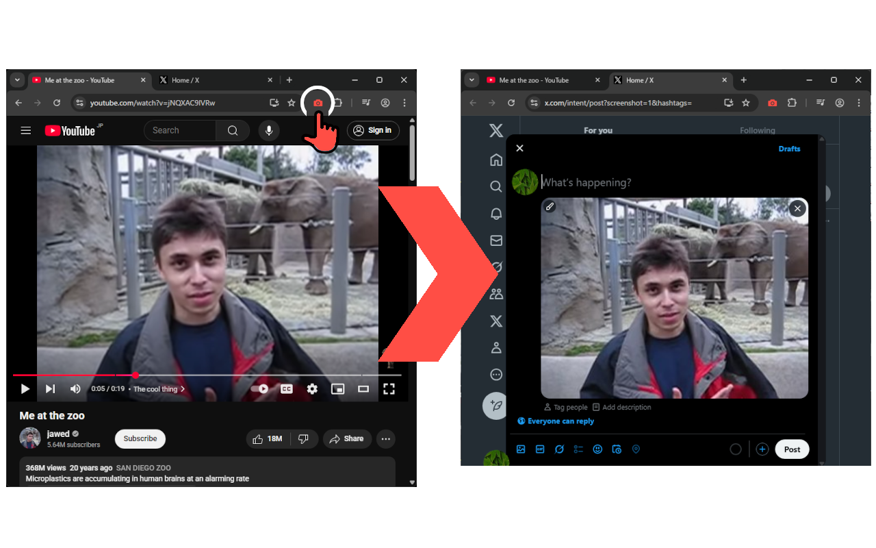
Task: Toggle the YouTube autoplay switch
Action: pos(260,389)
